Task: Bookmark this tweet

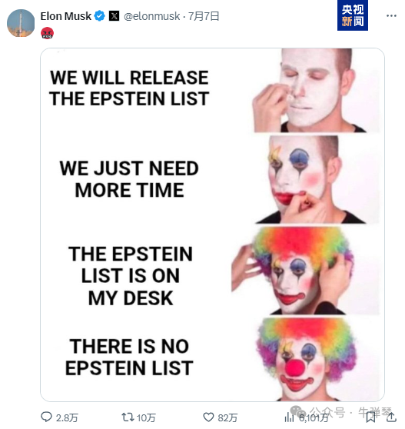Action: click(x=370, y=417)
